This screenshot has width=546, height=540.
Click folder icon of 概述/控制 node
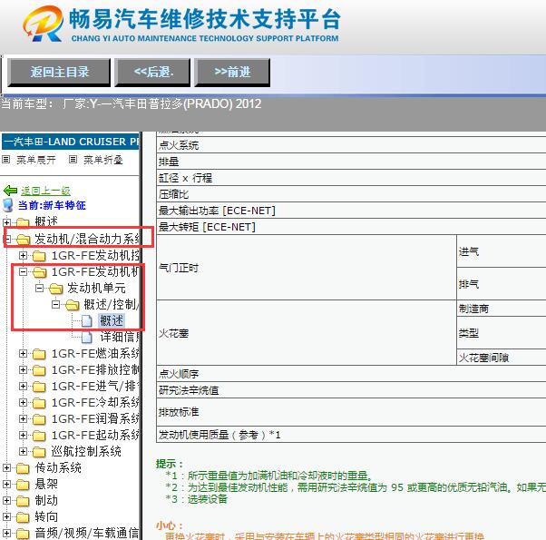[73, 305]
